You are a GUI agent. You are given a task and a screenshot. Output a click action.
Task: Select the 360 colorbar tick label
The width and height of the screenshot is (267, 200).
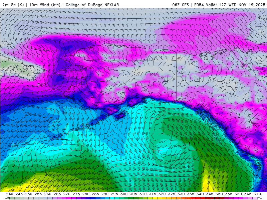[x=238, y=194]
